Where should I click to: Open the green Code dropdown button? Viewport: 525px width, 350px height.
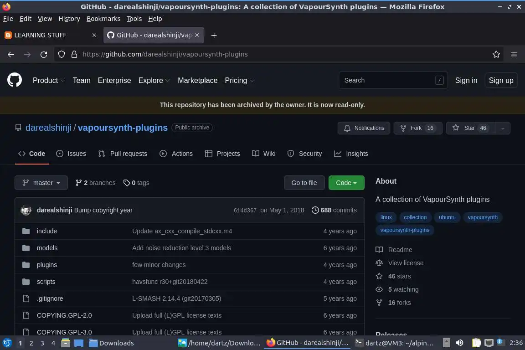[346, 183]
